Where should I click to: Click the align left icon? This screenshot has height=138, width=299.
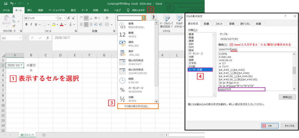click(x=81, y=24)
